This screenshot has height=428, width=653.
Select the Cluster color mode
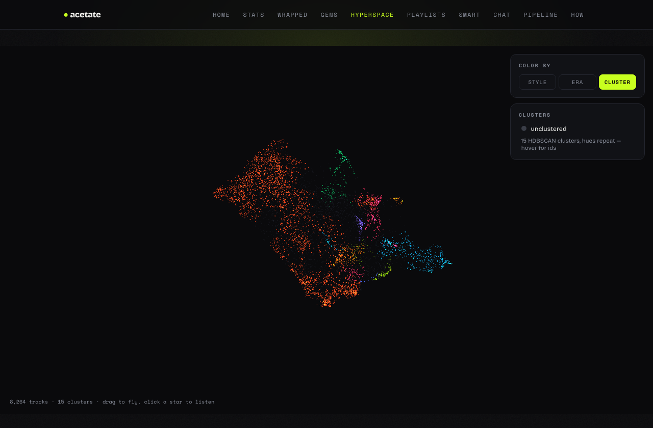(x=617, y=82)
